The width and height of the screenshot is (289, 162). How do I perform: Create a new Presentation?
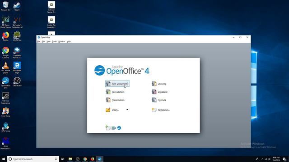(116, 100)
